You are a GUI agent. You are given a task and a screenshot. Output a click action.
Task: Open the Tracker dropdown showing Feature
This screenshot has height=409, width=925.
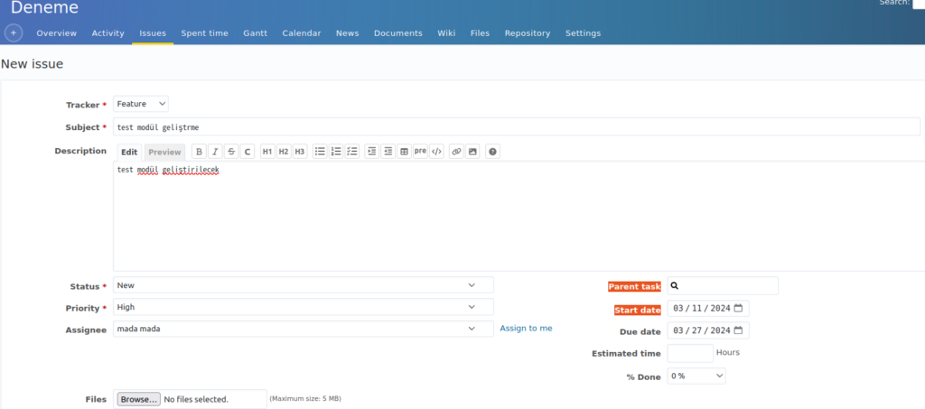[141, 105]
